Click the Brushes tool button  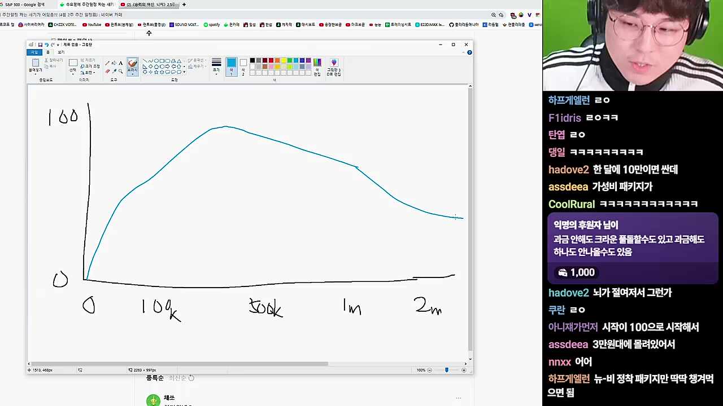tap(132, 67)
